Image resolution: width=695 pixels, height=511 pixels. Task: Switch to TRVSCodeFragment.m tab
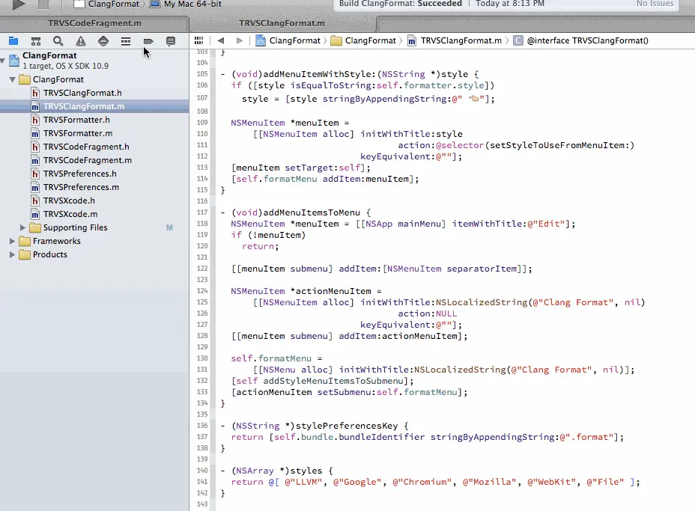pyautogui.click(x=94, y=23)
